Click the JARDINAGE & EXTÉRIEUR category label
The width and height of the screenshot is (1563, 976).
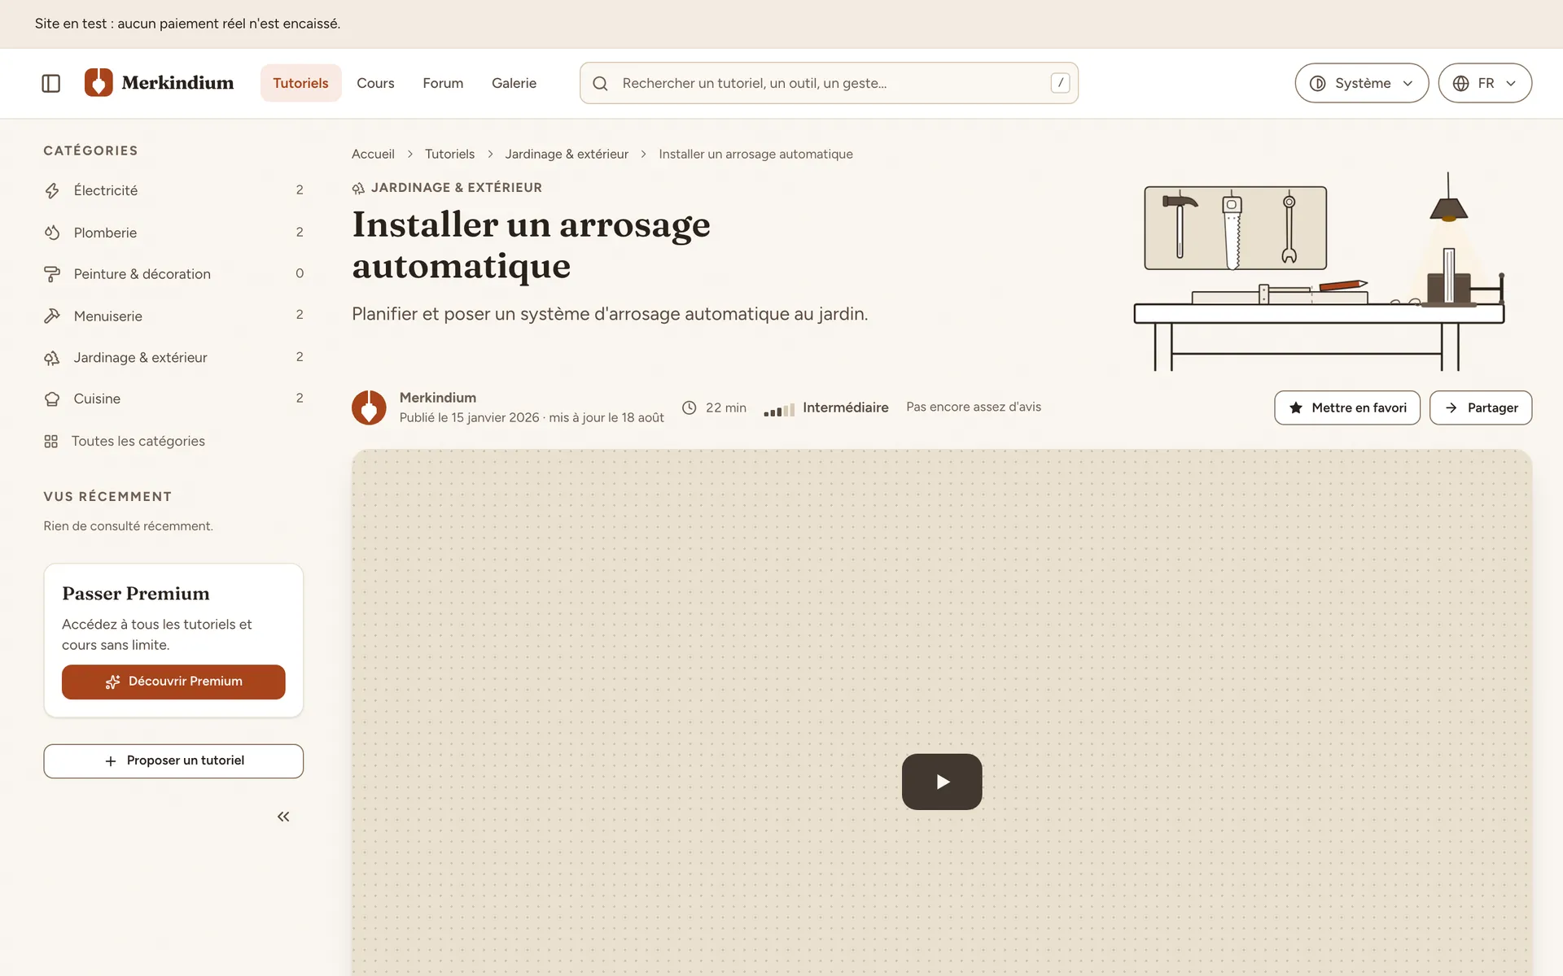pos(456,188)
